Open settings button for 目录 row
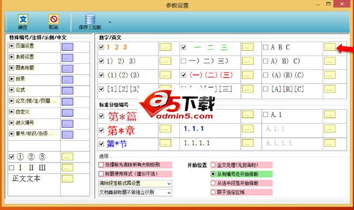Image resolution: width=354 pixels, height=210 pixels. (x=68, y=80)
